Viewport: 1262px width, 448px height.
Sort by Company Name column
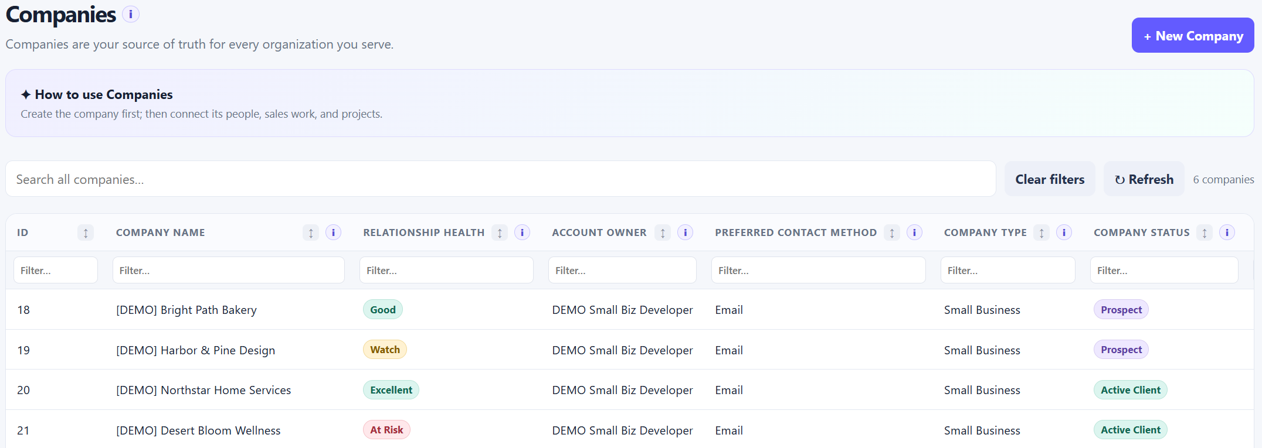(x=311, y=232)
